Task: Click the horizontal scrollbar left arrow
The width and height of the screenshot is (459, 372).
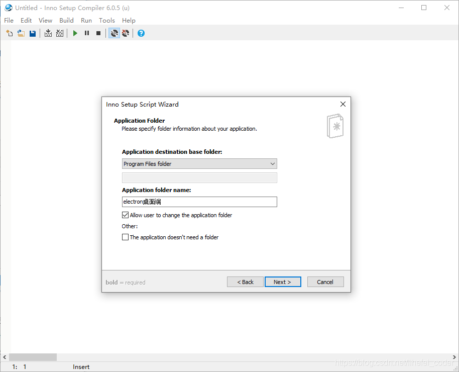Action: click(x=5, y=357)
